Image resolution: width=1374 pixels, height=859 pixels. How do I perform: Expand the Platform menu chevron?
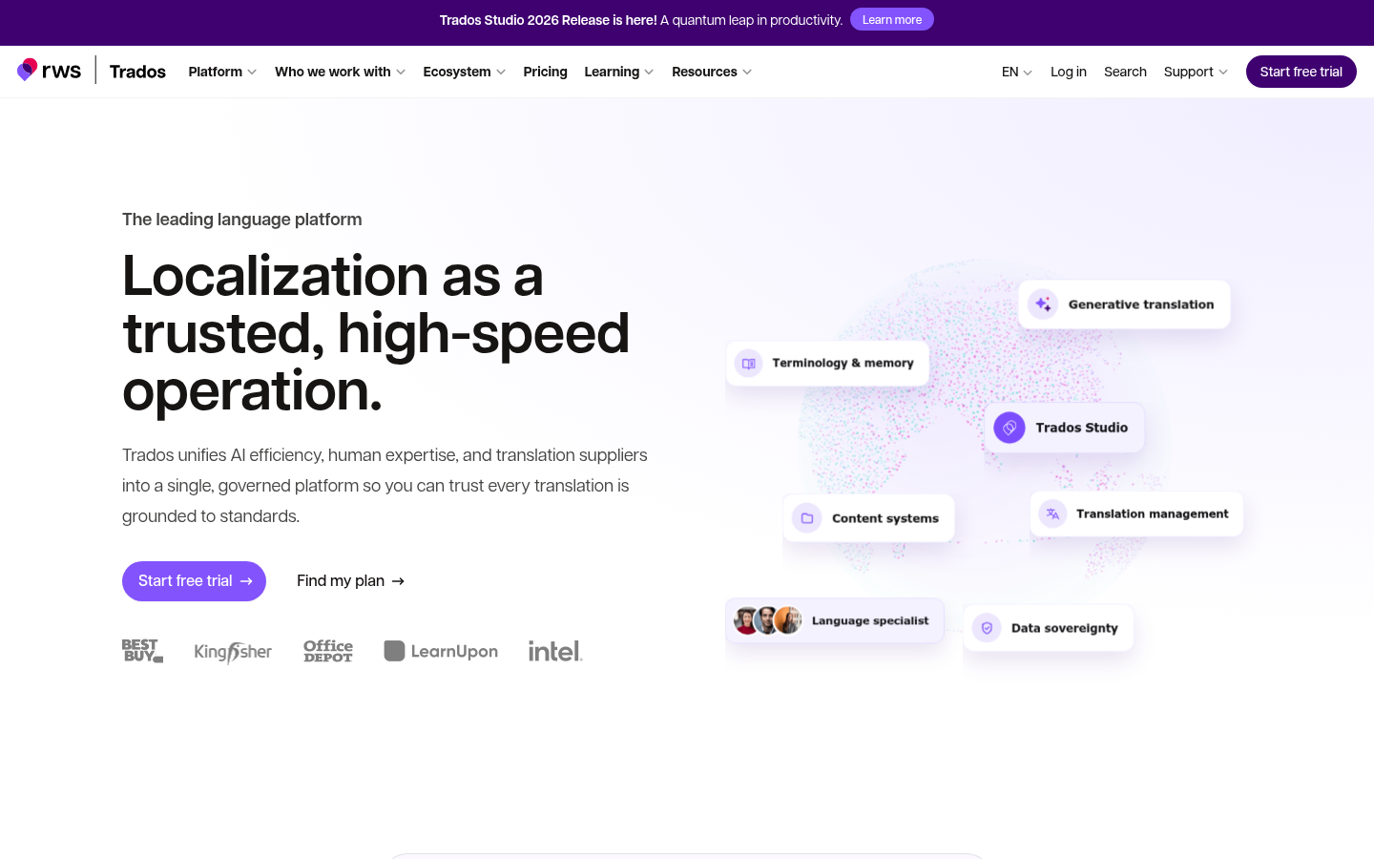point(252,73)
